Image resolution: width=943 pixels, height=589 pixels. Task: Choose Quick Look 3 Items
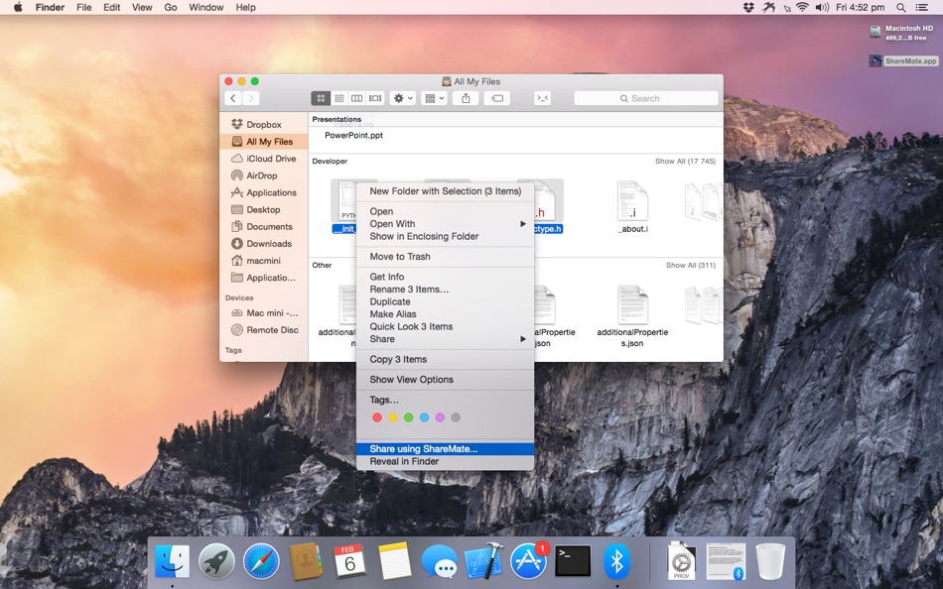pyautogui.click(x=445, y=326)
